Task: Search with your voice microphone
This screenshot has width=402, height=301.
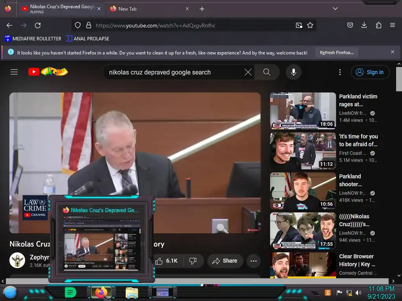Action: click(x=294, y=72)
